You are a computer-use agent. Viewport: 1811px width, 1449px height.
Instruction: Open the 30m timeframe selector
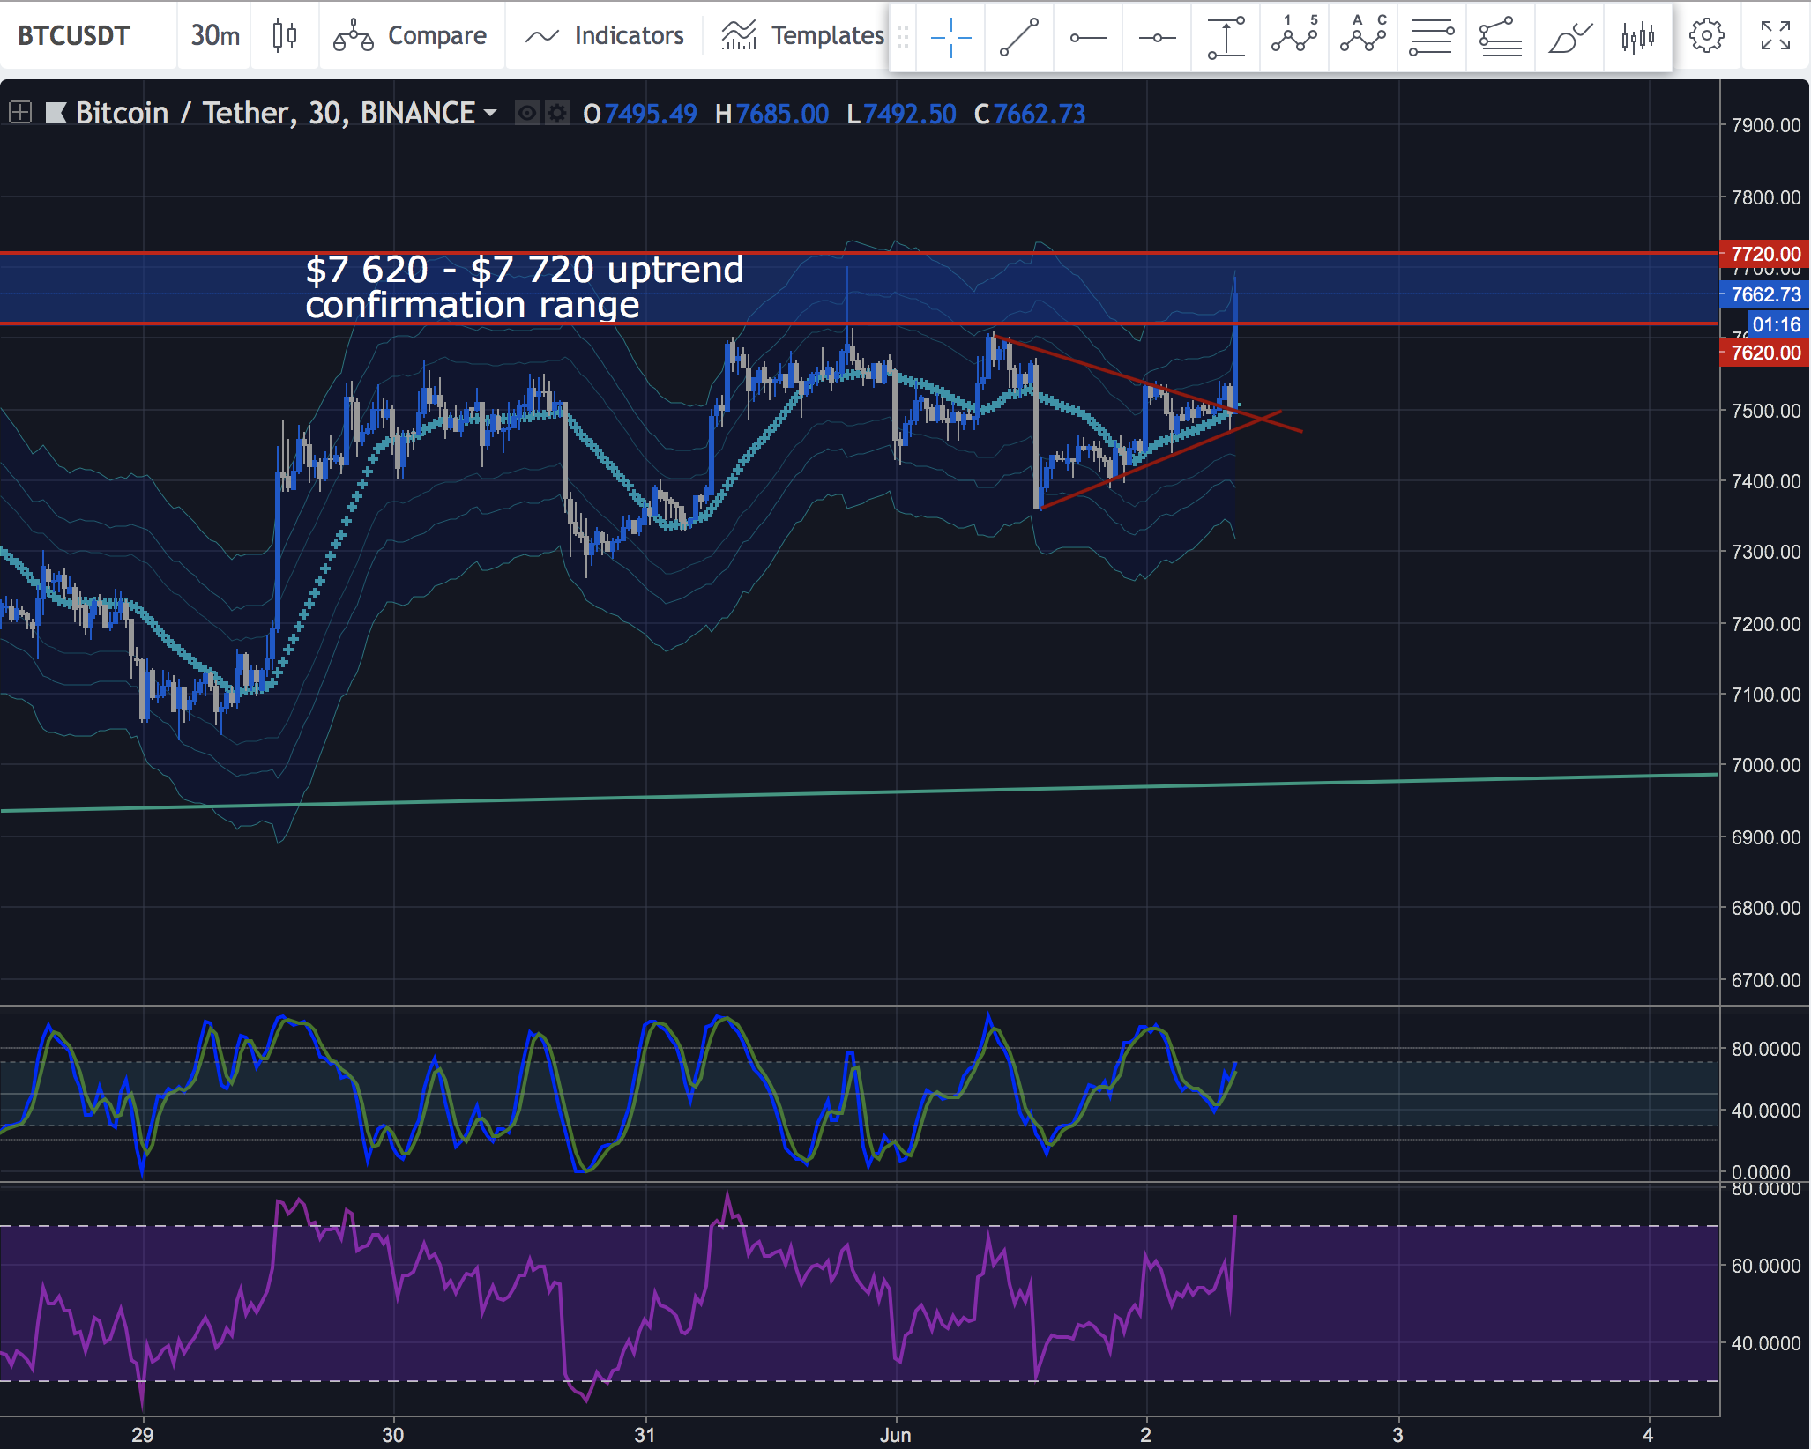tap(214, 35)
